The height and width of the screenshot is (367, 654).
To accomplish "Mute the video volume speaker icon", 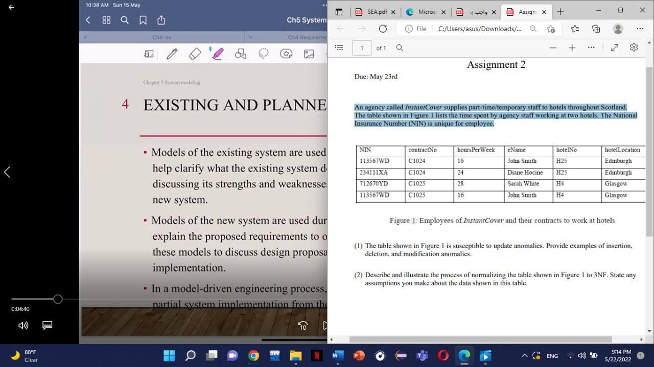I will tap(23, 325).
